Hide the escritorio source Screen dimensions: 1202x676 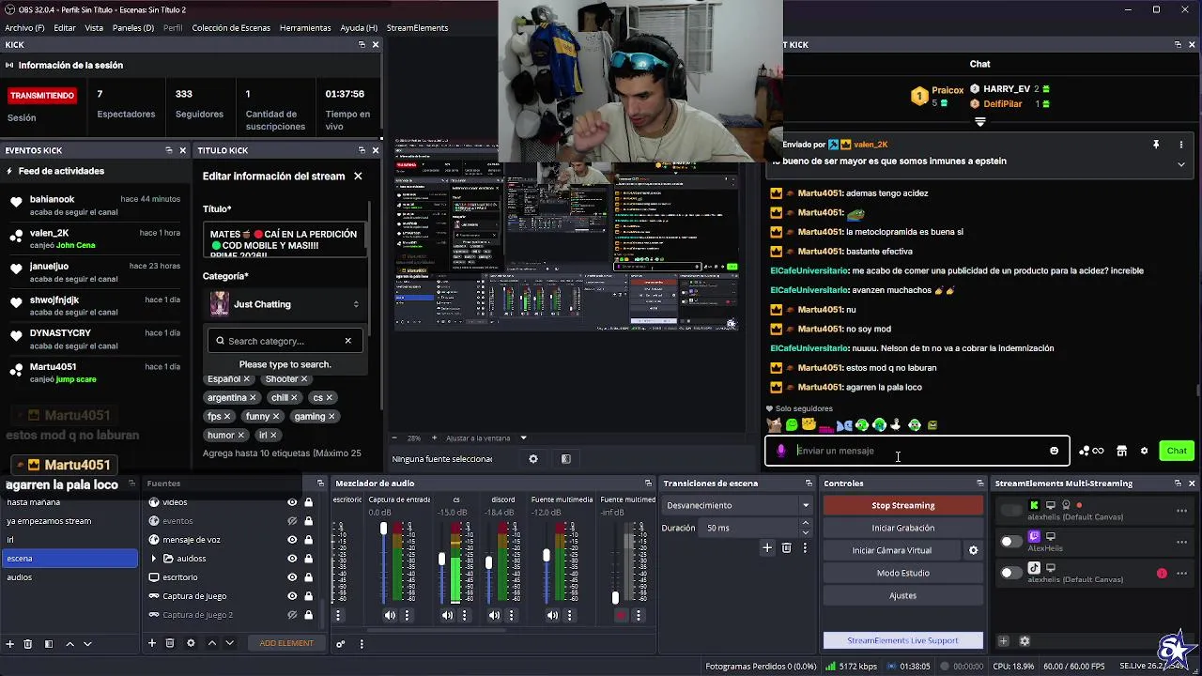click(x=292, y=577)
